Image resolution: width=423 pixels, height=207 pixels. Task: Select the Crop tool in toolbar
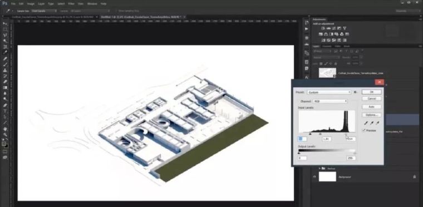(x=5, y=47)
